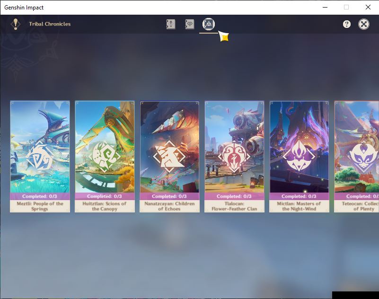Select the Huitztlan green tribe emblem
379x299 pixels.
105,157
